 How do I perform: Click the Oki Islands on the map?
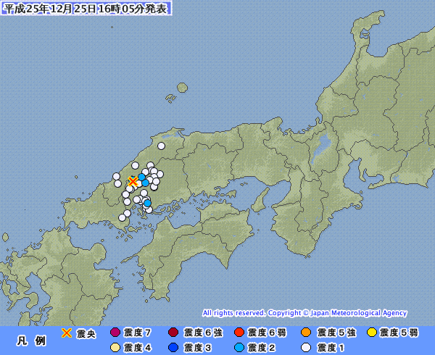[x=177, y=93]
